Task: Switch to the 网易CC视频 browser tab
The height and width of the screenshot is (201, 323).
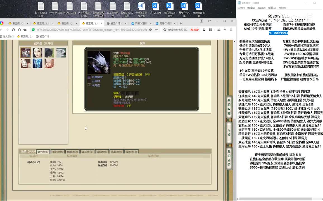Action: coord(165,23)
